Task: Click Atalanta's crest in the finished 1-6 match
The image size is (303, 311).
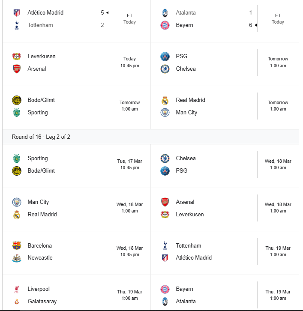Action: [x=165, y=13]
